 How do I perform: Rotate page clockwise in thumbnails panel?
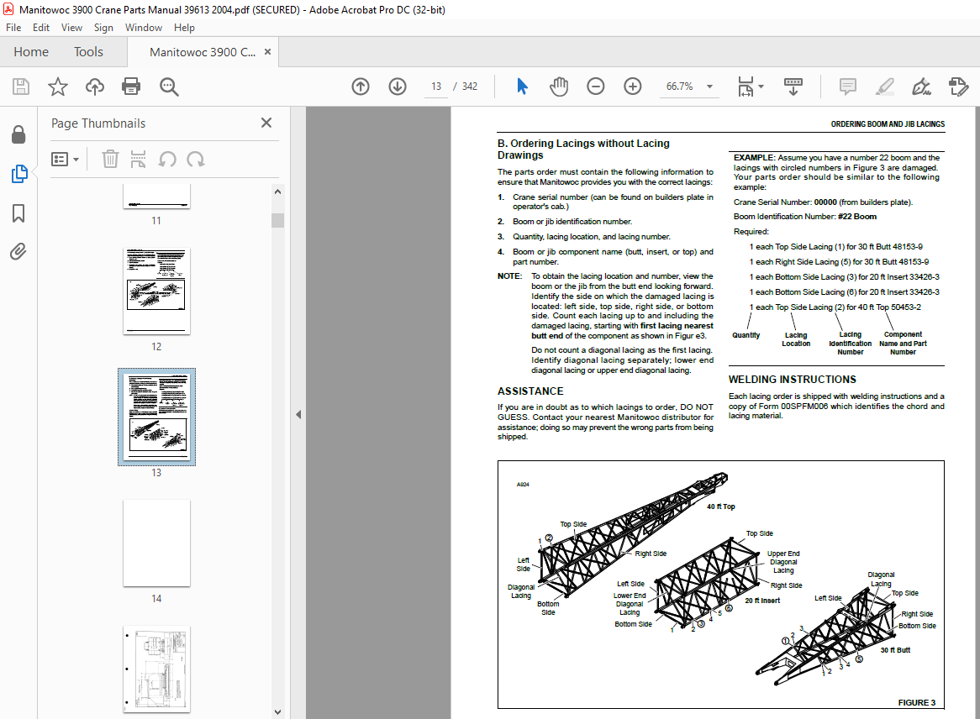pyautogui.click(x=196, y=160)
